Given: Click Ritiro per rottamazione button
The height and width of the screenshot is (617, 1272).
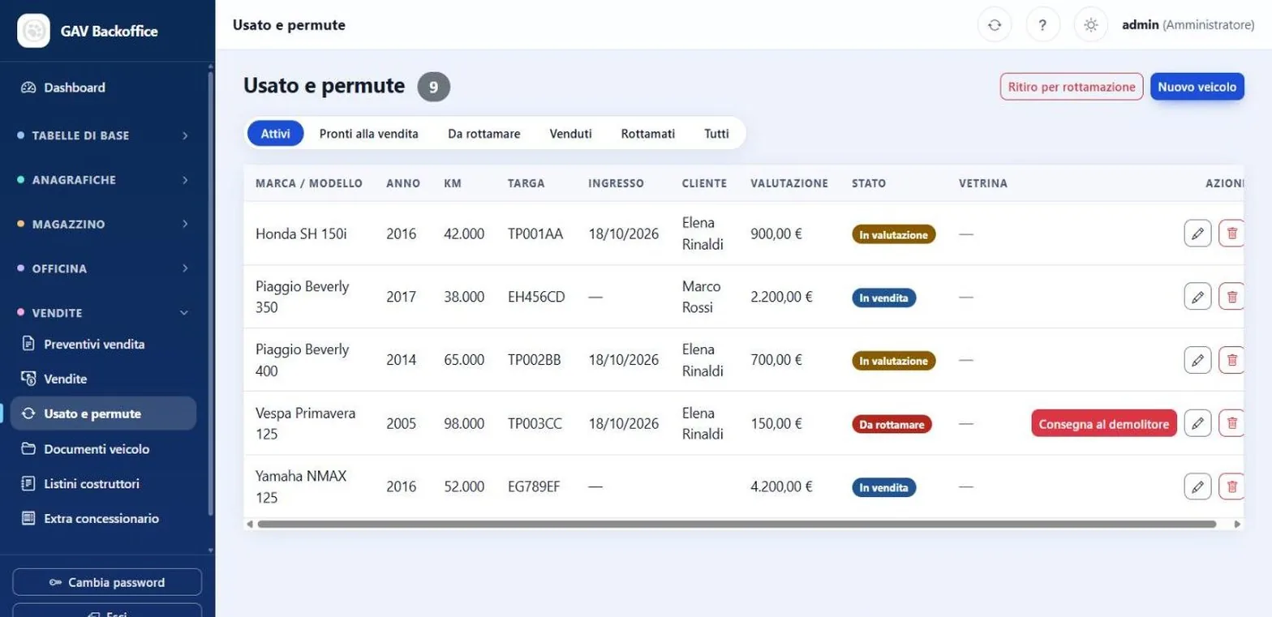Looking at the screenshot, I should pos(1072,87).
